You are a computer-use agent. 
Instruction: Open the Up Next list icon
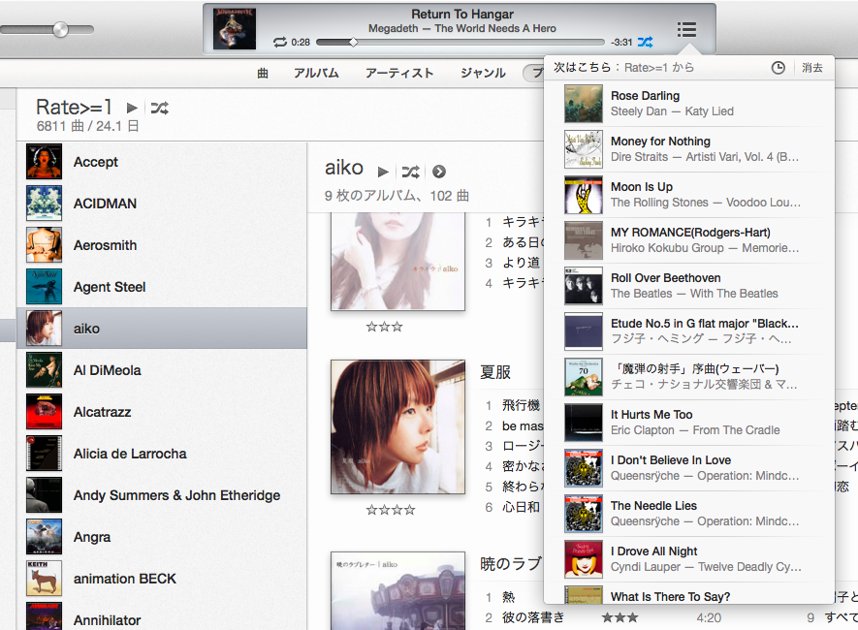coord(686,29)
